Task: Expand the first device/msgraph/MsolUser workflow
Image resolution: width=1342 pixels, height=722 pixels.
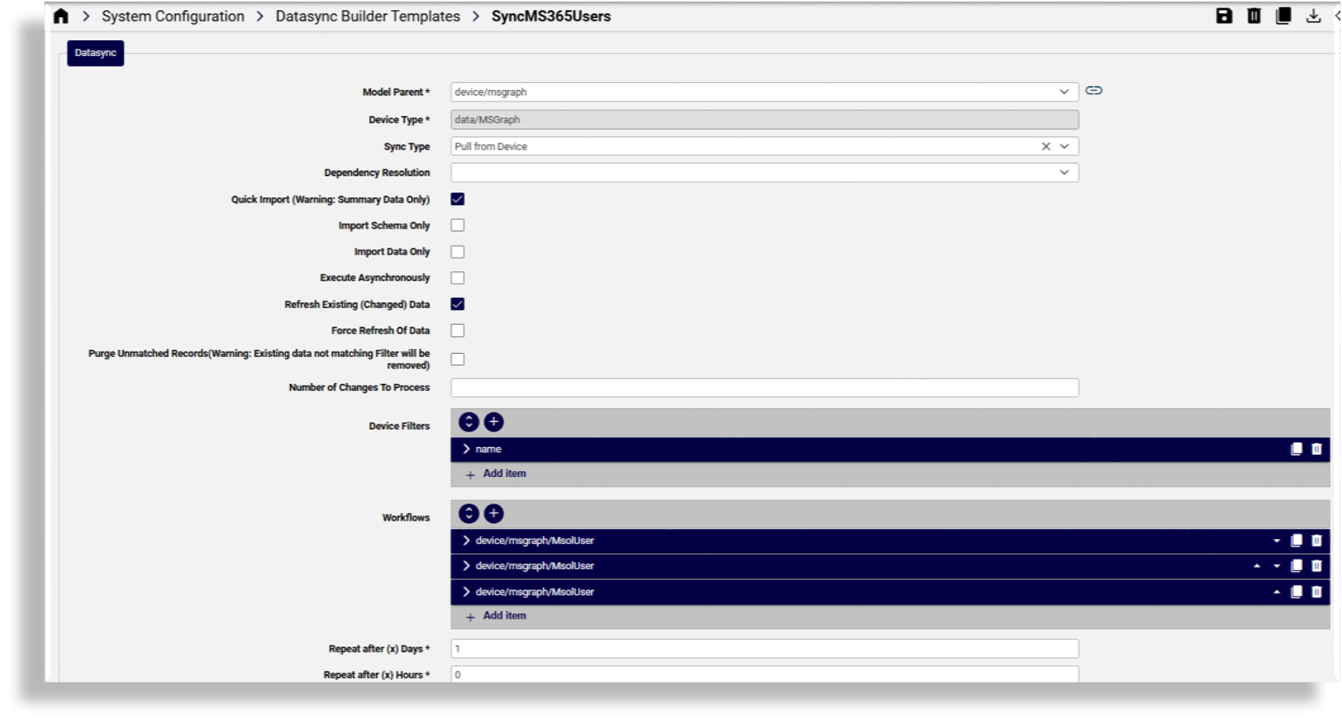Action: (x=464, y=541)
